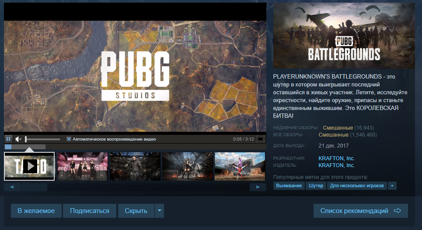The image size is (422, 230).
Task: Open Список рекомендаций queue button
Action: [x=361, y=211]
